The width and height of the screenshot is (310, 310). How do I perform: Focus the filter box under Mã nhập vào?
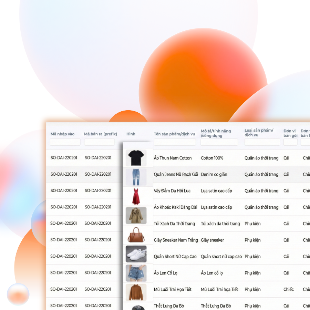[x=65, y=142]
